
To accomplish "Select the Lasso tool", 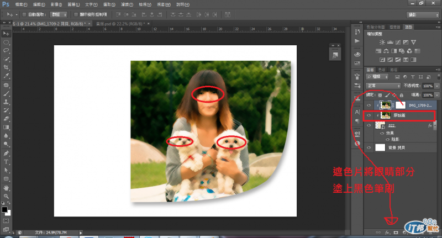I will pyautogui.click(x=6, y=50).
